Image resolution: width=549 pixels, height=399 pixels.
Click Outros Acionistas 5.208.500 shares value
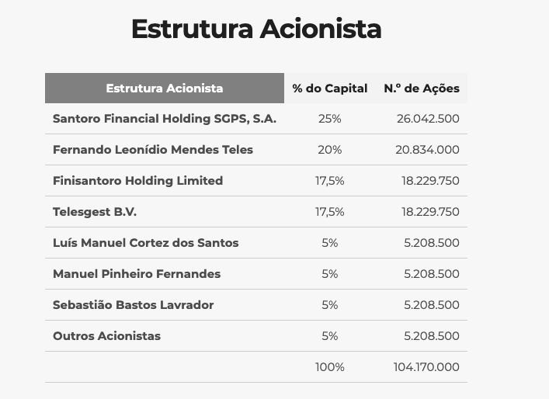pyautogui.click(x=432, y=336)
